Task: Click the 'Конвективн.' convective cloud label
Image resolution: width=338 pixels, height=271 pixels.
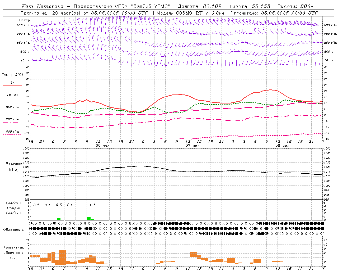Action: coord(13,247)
